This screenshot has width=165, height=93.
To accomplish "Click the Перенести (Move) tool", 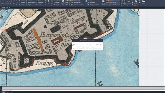I will 22,1.
